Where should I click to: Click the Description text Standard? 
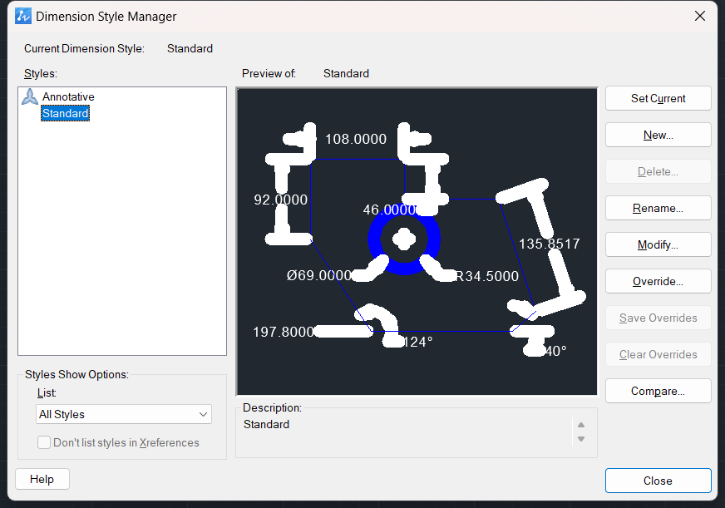[266, 424]
